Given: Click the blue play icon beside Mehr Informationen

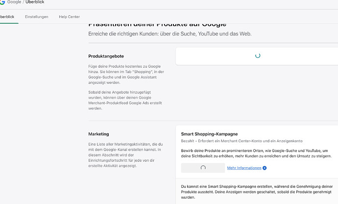Looking at the screenshot, I should tap(265, 168).
